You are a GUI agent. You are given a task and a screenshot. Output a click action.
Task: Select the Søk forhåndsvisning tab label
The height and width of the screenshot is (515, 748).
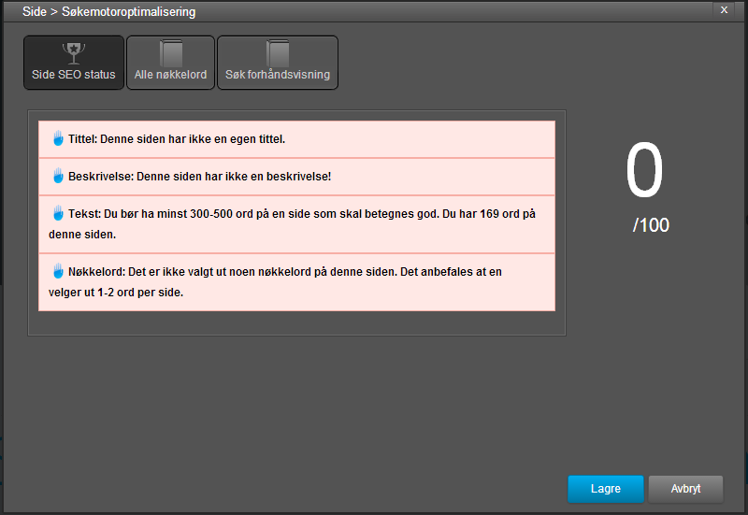(278, 74)
